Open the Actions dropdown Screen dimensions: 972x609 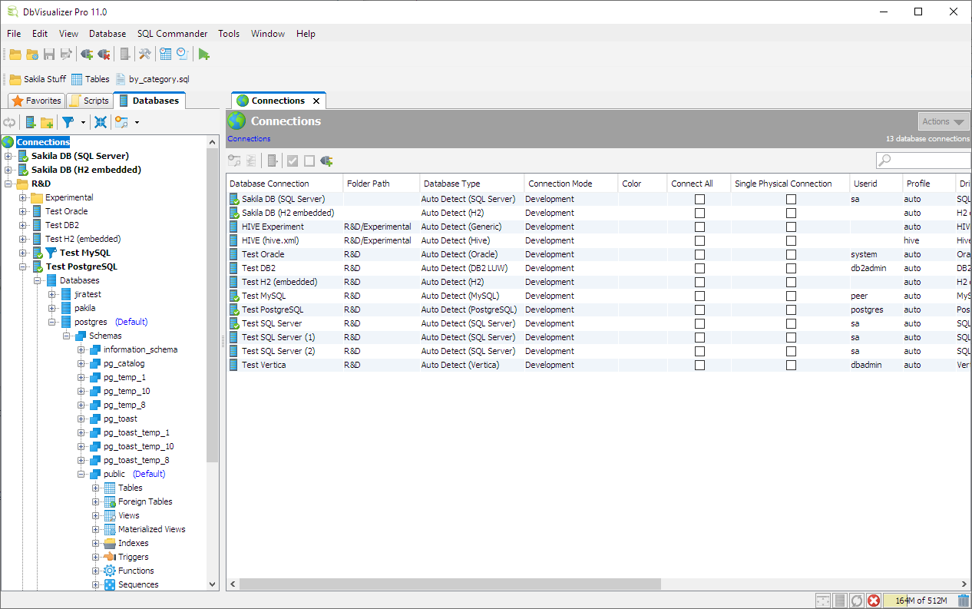943,121
